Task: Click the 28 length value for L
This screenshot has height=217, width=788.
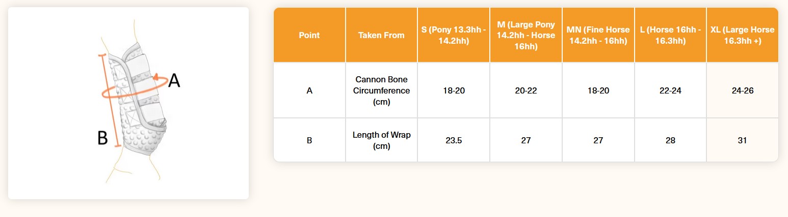Action: coord(670,140)
